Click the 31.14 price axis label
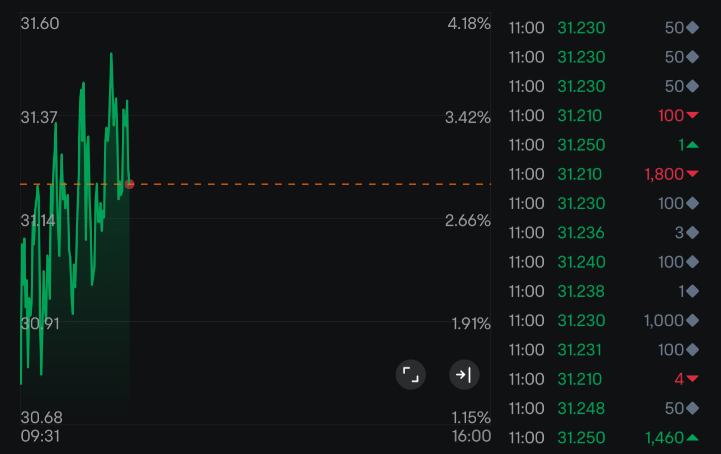 coord(38,221)
